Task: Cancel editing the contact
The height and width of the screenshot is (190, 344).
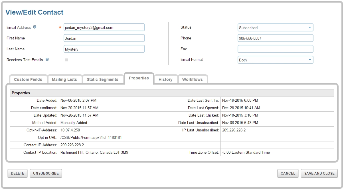Action: tap(288, 173)
